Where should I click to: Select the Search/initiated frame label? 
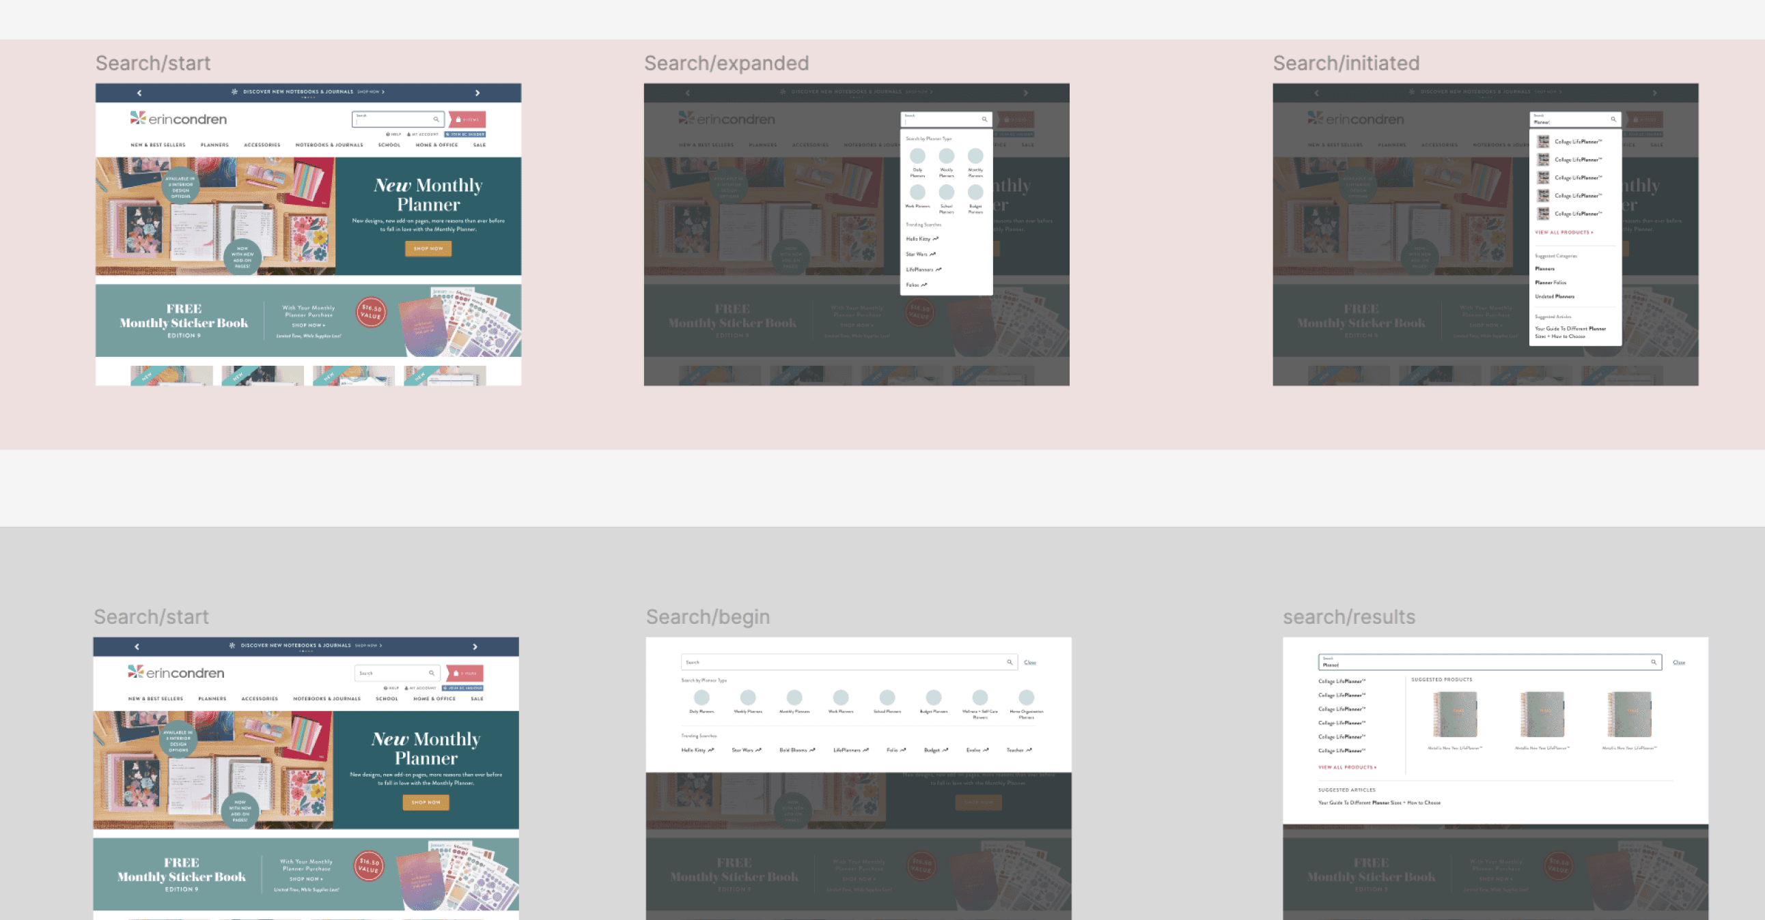point(1346,63)
